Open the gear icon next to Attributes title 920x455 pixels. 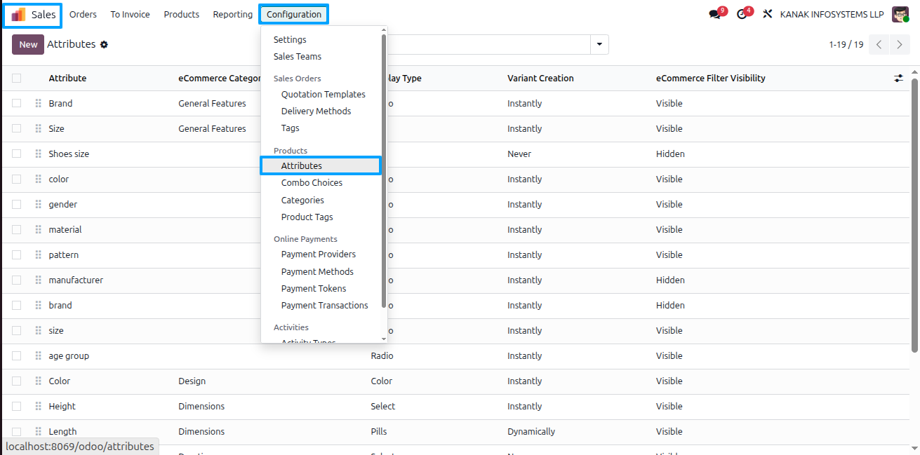click(104, 44)
